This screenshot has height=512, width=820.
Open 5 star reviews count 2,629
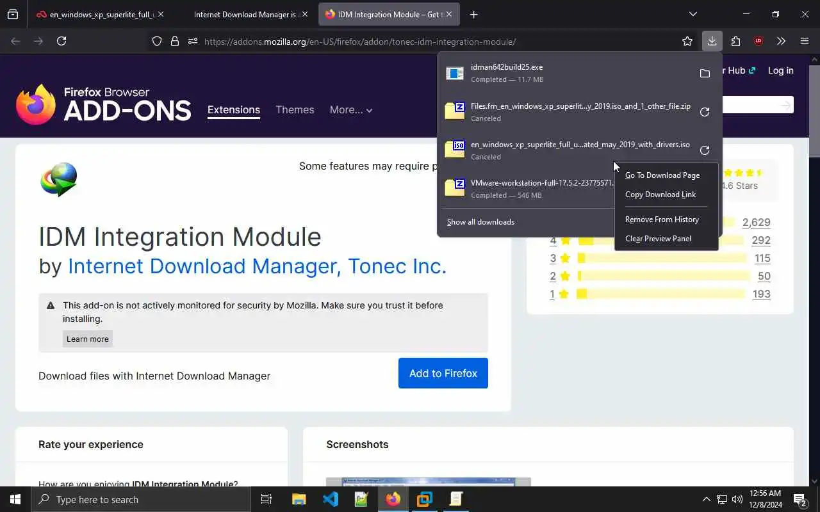click(756, 223)
